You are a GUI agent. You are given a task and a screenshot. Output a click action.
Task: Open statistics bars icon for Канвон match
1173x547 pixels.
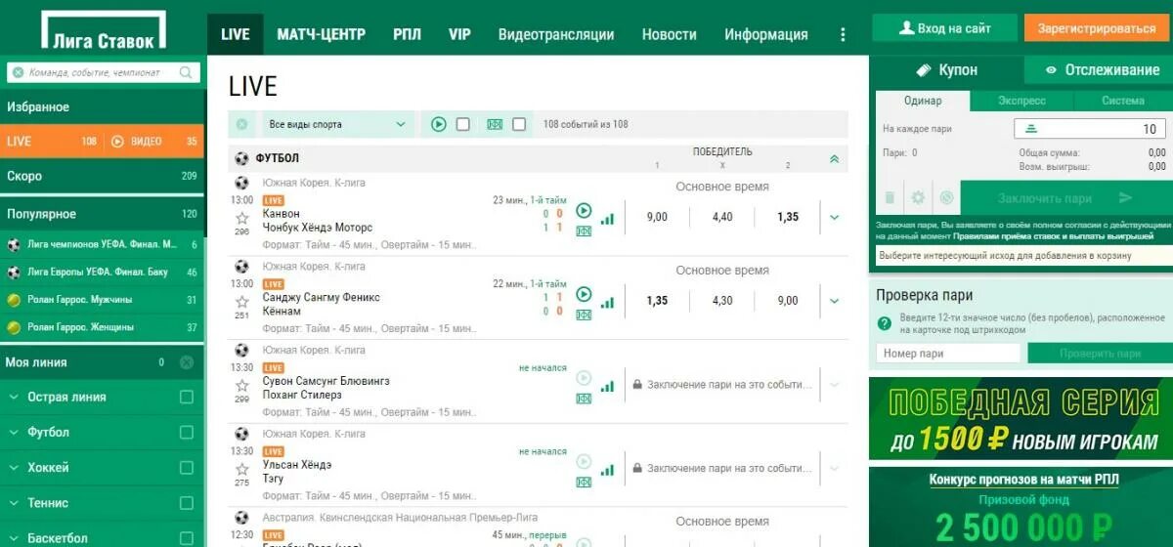(608, 220)
